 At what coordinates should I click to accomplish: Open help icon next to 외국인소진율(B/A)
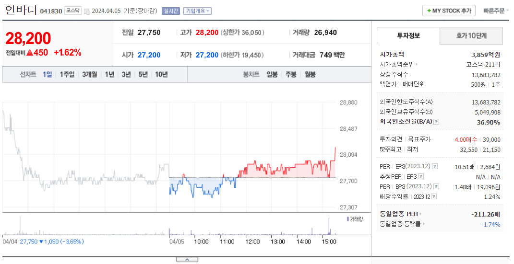[436, 122]
